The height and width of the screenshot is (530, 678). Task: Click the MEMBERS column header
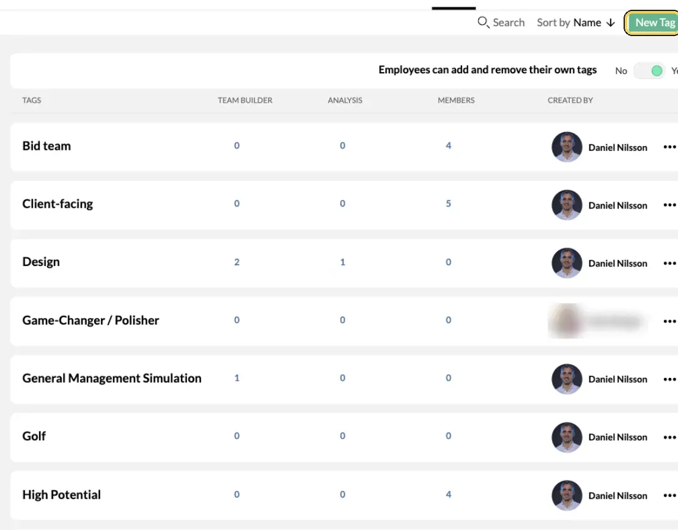point(456,100)
